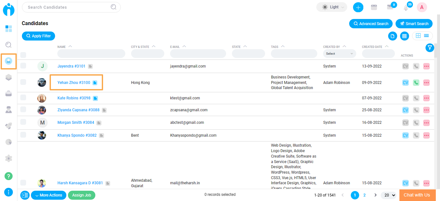
Task: Expand the More Actions dropdown
Action: tap(48, 195)
